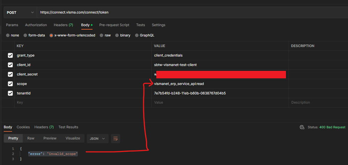
Task: Open the Pre-request Script tab
Action: pyautogui.click(x=114, y=25)
